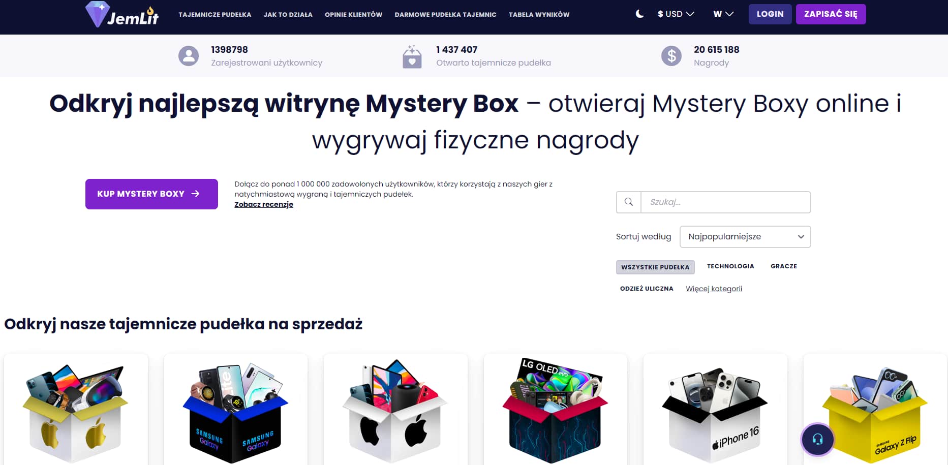Click the registered users profile icon
Image resolution: width=948 pixels, height=465 pixels.
(189, 56)
